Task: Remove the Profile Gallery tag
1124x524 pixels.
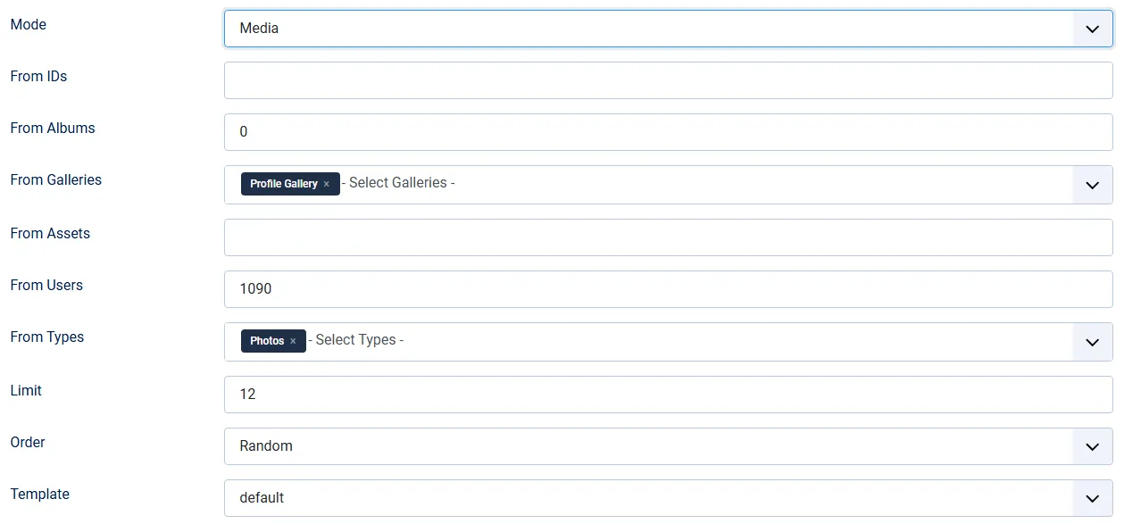Action: (327, 184)
